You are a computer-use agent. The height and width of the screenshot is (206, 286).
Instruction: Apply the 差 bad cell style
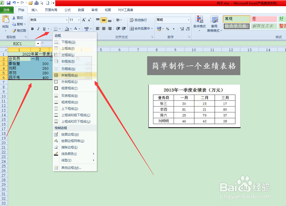click(x=264, y=19)
